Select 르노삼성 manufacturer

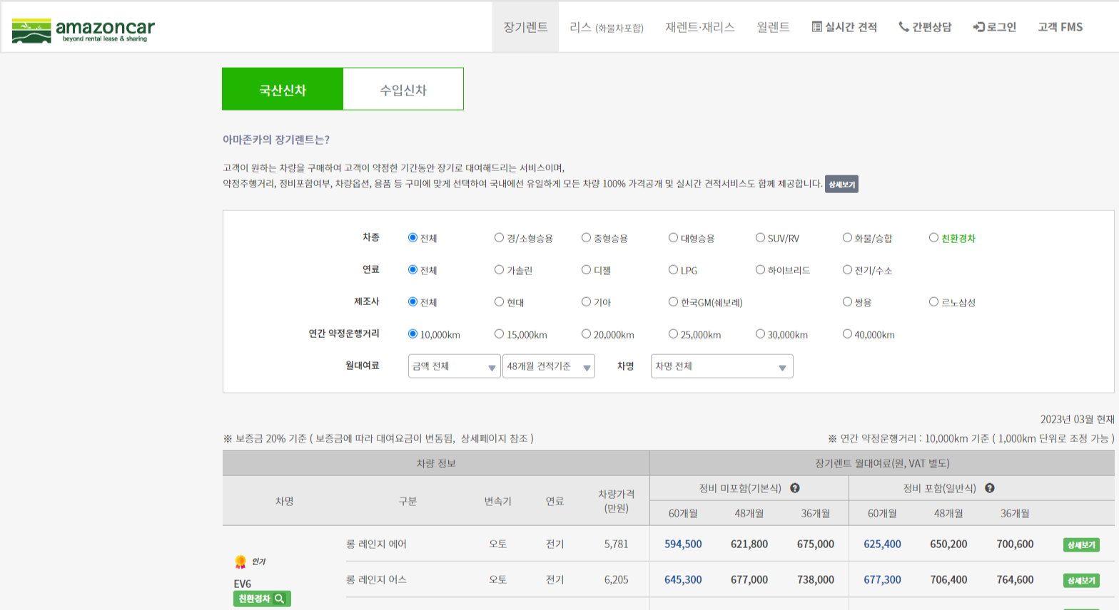tap(933, 301)
